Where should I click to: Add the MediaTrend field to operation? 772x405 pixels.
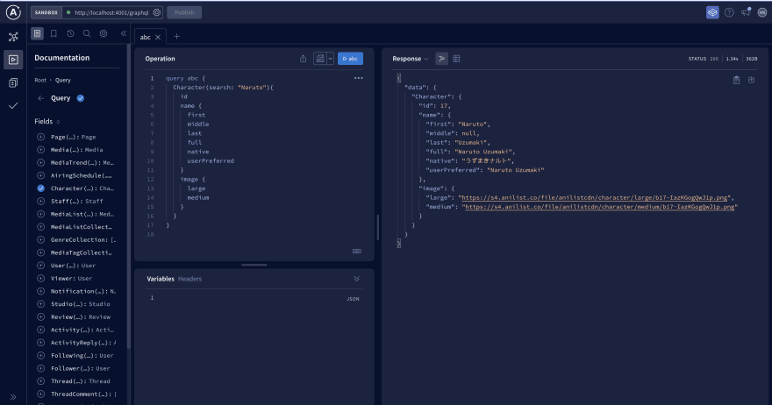point(41,162)
